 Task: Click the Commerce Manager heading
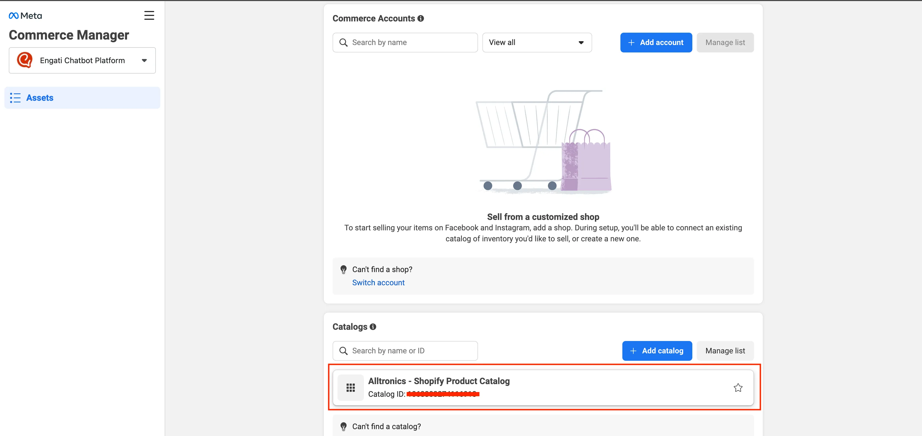pos(69,35)
